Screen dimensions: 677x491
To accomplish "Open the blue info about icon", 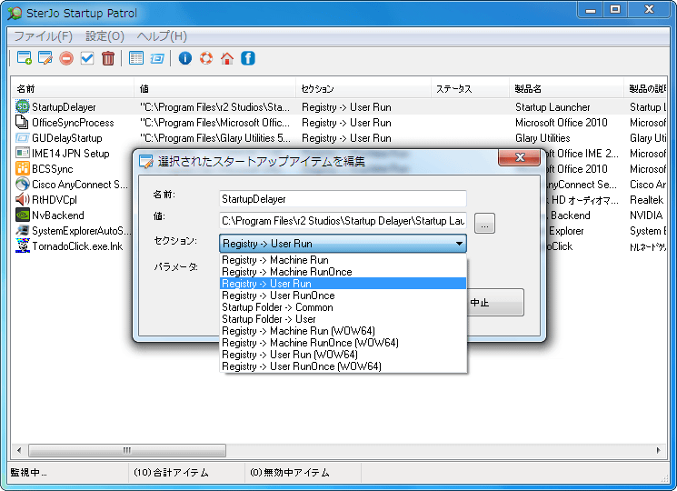I will (185, 58).
